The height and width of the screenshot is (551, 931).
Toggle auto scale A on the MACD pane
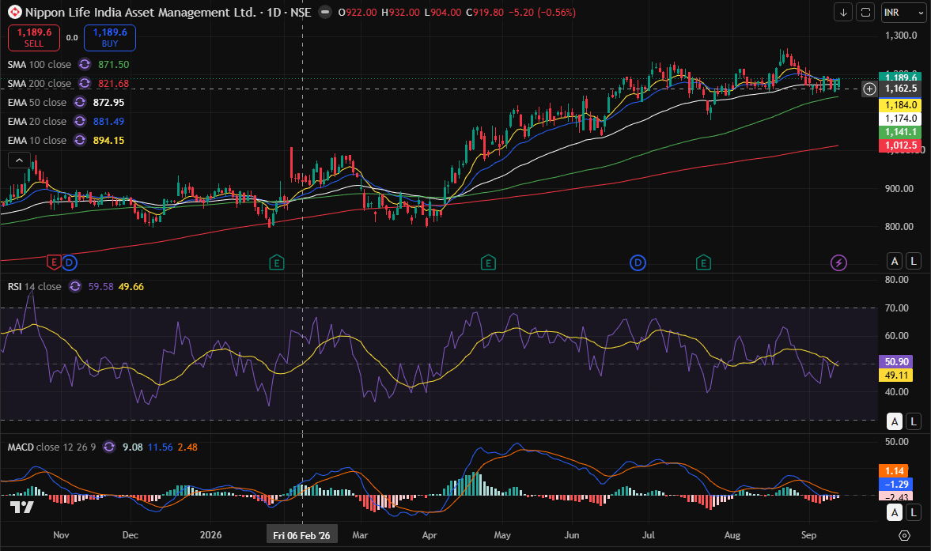[x=895, y=511]
